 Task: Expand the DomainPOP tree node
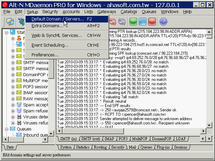coord(13,75)
